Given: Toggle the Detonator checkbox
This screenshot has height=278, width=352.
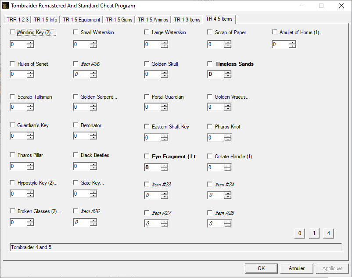Looking at the screenshot, I should [x=75, y=125].
